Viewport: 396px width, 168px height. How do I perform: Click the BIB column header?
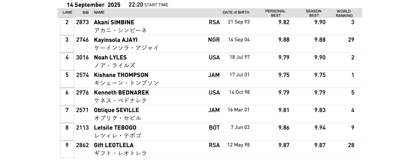coord(85,12)
